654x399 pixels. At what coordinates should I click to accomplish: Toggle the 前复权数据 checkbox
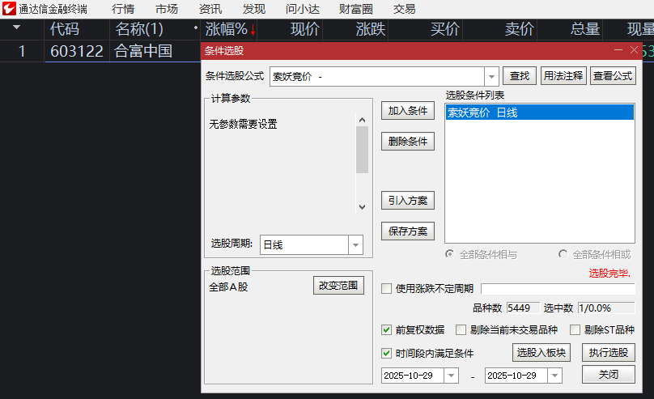tap(387, 330)
